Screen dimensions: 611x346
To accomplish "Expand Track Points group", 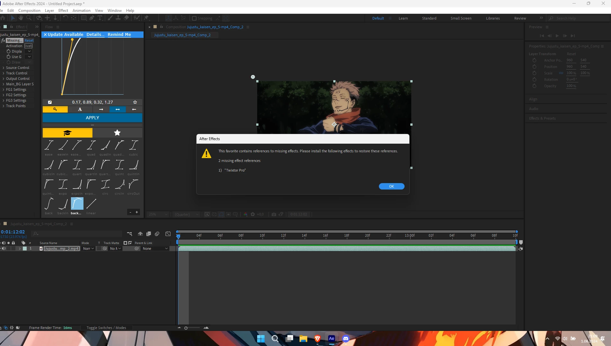I will (x=4, y=106).
